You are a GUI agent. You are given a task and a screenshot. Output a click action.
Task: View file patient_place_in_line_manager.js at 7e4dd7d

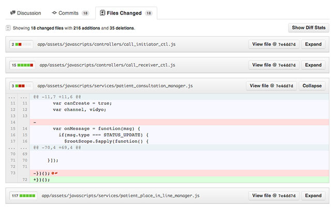pyautogui.click(x=273, y=196)
